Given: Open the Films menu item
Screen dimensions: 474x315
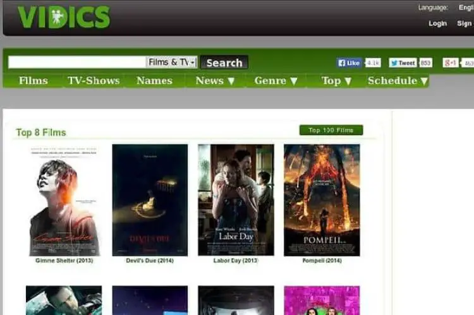Looking at the screenshot, I should coord(33,81).
